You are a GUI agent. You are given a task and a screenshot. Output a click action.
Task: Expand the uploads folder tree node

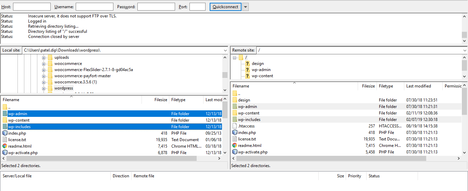[x=44, y=58]
